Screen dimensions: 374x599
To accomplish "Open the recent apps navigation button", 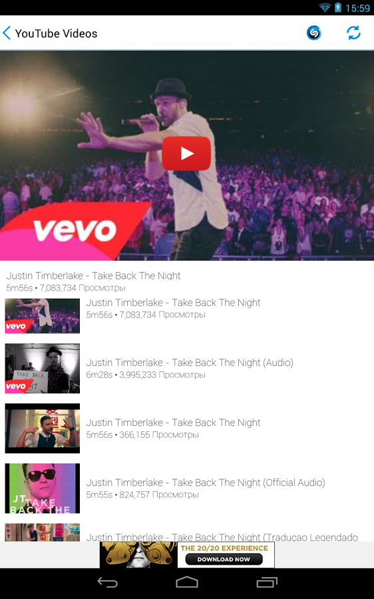I will coord(267,582).
